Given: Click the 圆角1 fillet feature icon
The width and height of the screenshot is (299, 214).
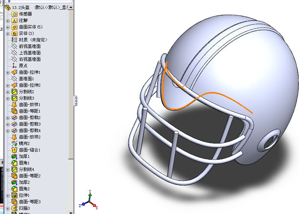Looking at the screenshot, I should pos(14,163).
